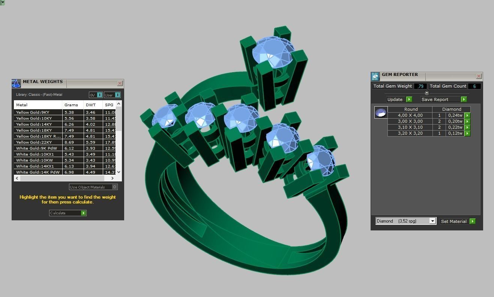The height and width of the screenshot is (297, 494).
Task: Select the Yellow Gold:18KY row
Action: 65,130
